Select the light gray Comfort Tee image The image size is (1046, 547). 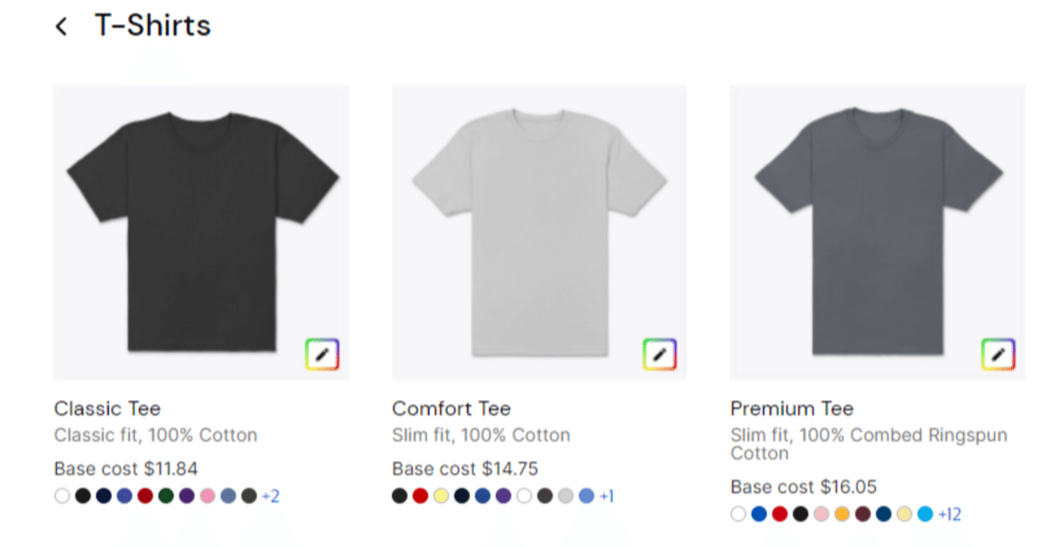(x=539, y=232)
